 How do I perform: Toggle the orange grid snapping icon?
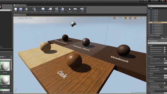click(126, 18)
